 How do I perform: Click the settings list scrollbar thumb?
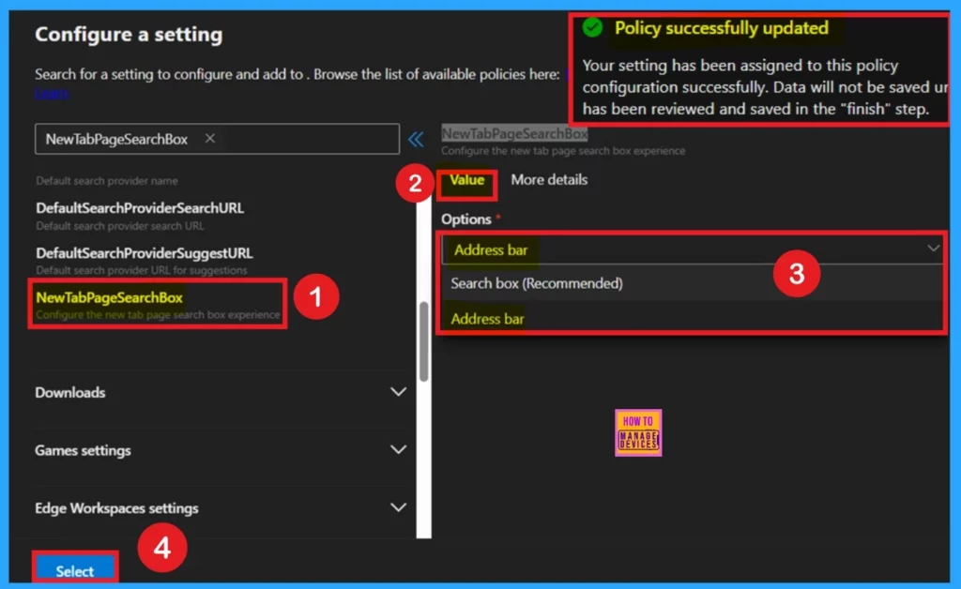pyautogui.click(x=423, y=341)
